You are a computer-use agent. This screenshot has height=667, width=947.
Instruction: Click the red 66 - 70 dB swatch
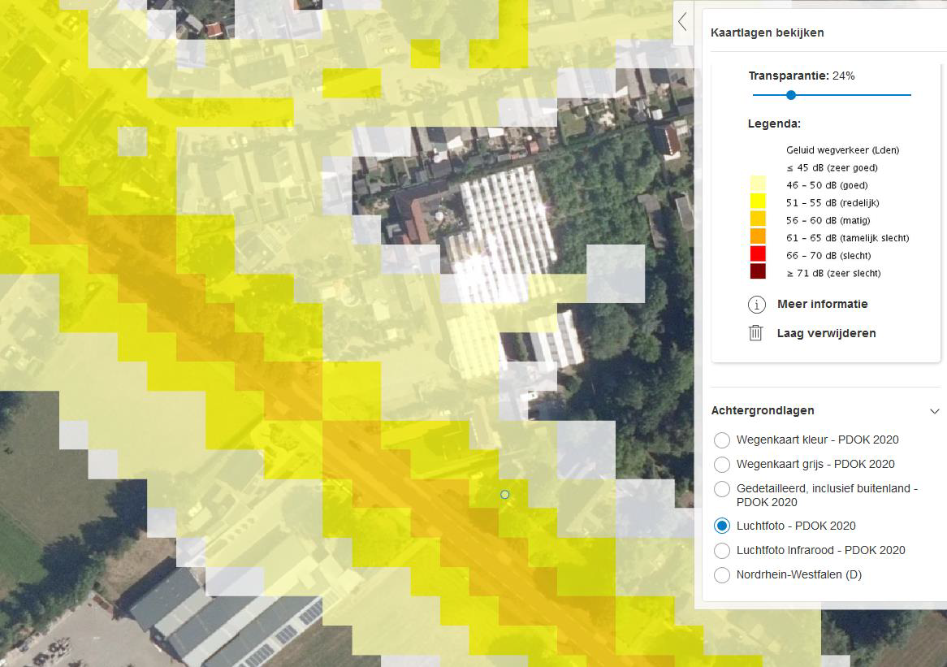tap(757, 255)
